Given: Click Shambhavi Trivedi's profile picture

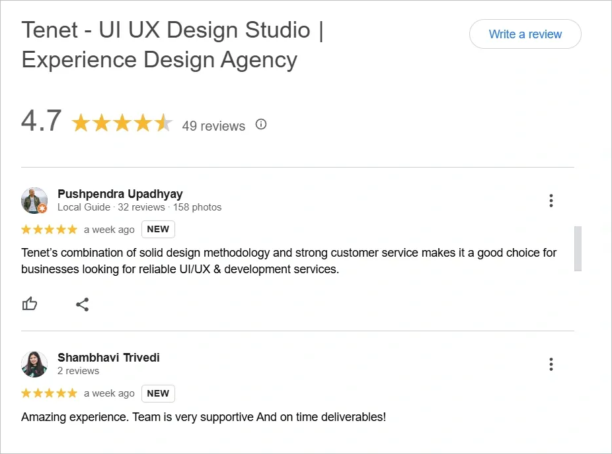Looking at the screenshot, I should pyautogui.click(x=34, y=364).
